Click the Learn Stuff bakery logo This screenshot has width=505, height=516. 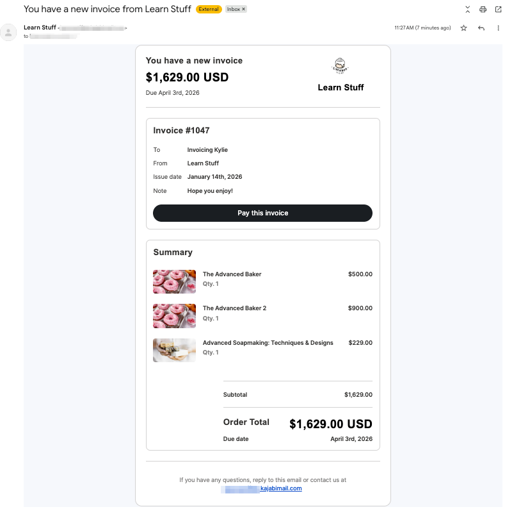340,65
